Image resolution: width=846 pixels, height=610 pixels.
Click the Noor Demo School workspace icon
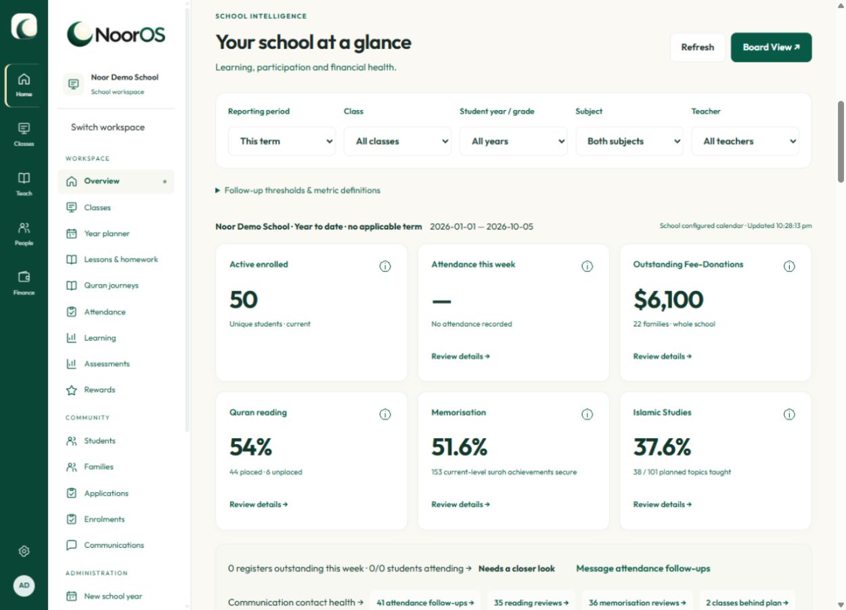(x=73, y=84)
